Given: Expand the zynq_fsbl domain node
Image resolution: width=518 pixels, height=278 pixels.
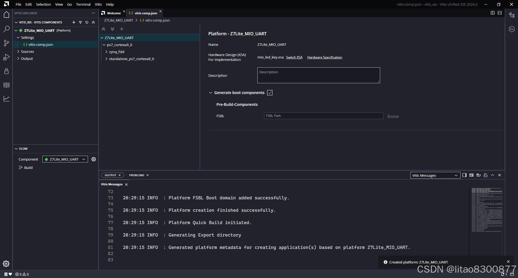Looking at the screenshot, I should [x=106, y=52].
